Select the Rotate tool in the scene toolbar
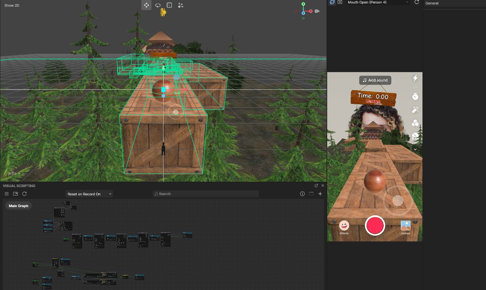This screenshot has width=486, height=290. (x=158, y=5)
